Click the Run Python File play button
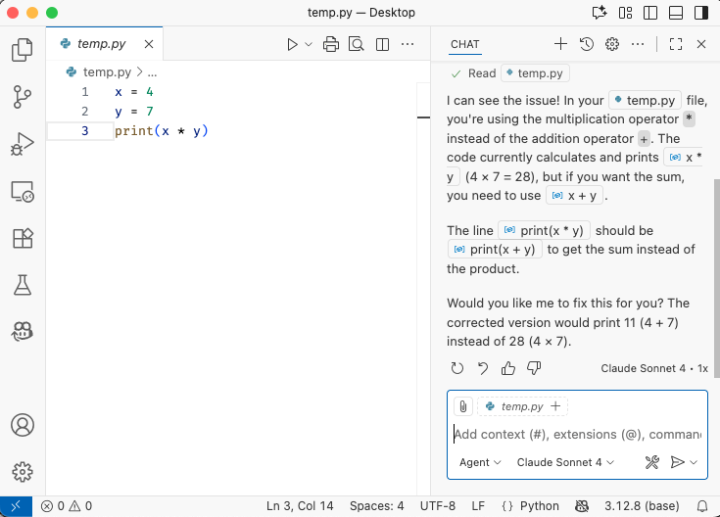The image size is (720, 517). point(292,44)
